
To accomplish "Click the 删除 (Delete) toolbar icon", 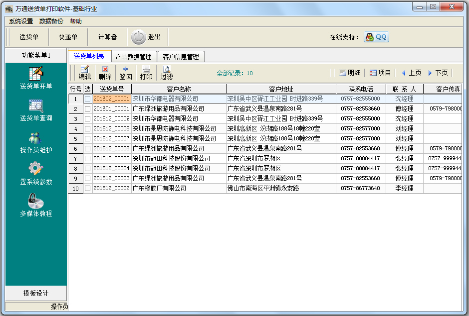I will point(105,73).
